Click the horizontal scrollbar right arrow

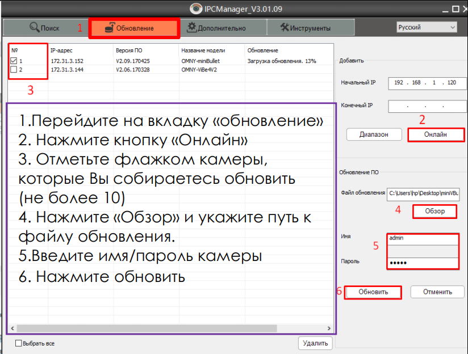pyautogui.click(x=328, y=328)
